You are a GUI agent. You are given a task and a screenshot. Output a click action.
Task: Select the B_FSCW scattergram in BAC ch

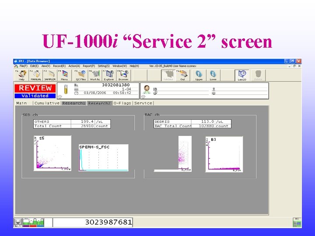[185, 154]
